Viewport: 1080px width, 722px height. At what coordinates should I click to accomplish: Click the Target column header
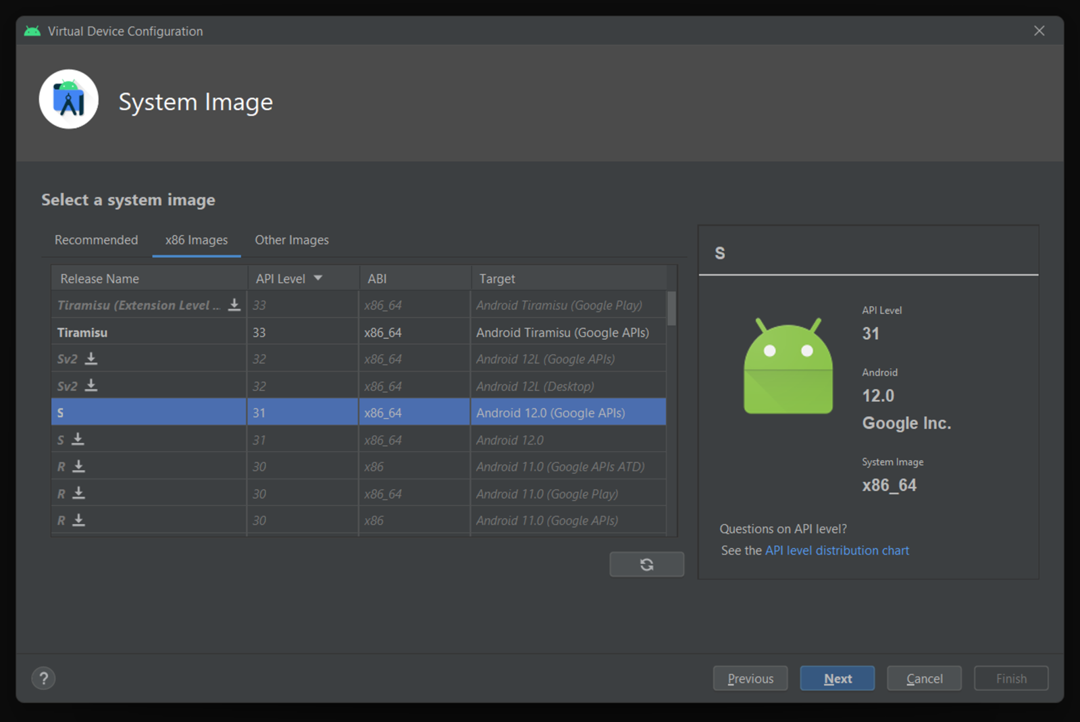(x=569, y=278)
